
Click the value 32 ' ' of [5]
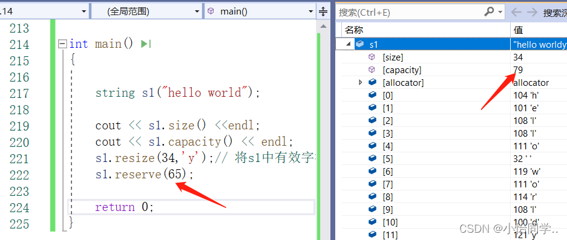click(523, 158)
